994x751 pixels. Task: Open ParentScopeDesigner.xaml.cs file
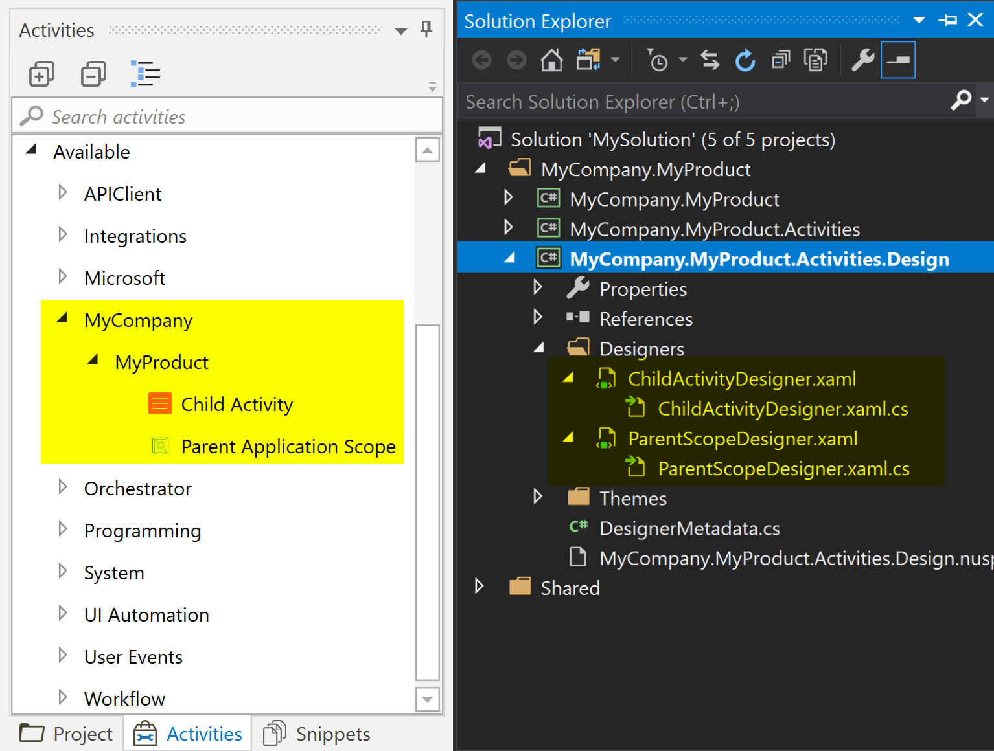click(x=783, y=468)
